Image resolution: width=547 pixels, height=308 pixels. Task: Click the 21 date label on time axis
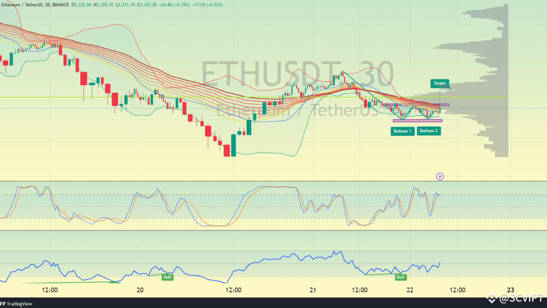point(313,290)
